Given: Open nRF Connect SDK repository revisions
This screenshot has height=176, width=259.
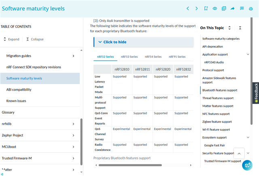Looking at the screenshot, I should [x=34, y=67].
